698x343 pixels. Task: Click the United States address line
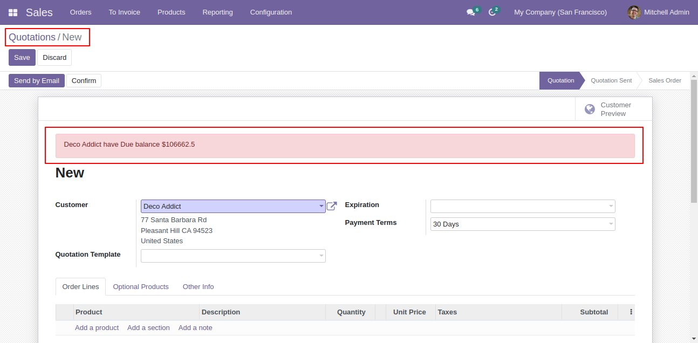point(162,241)
